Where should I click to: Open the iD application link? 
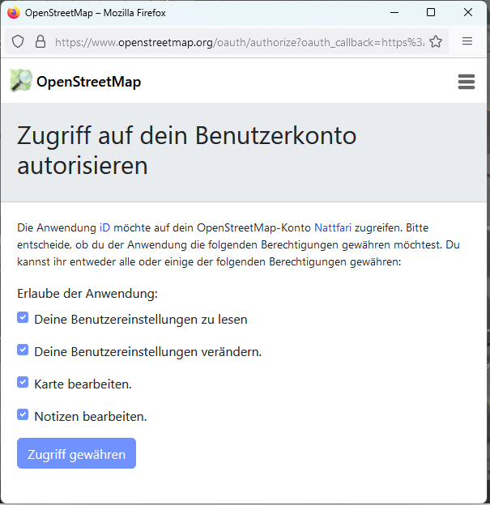pos(104,227)
